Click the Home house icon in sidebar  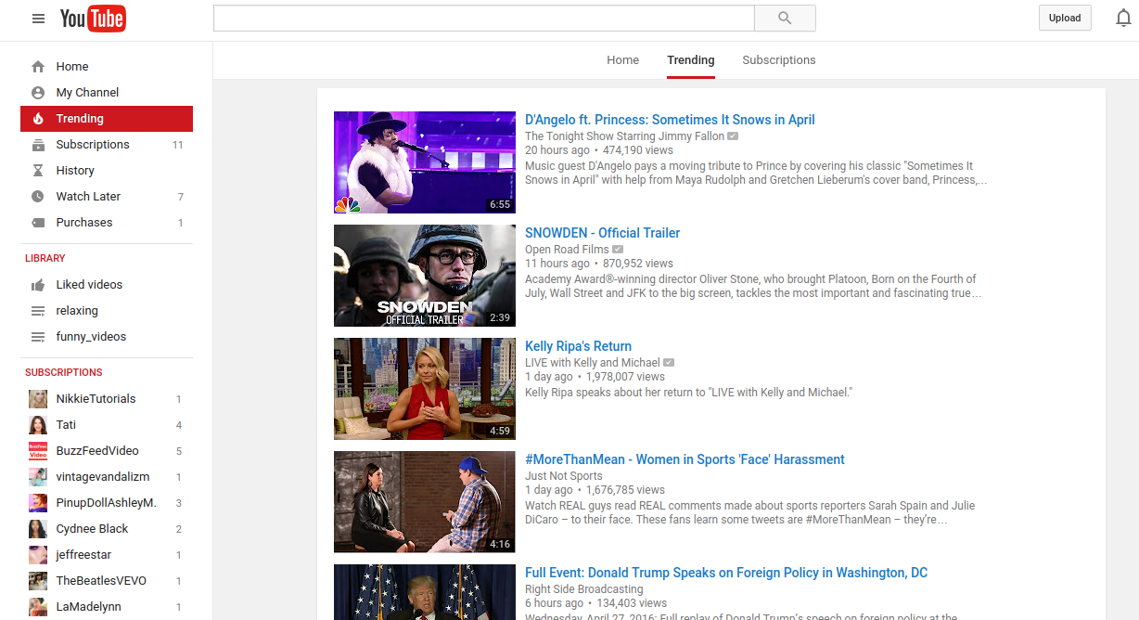38,67
